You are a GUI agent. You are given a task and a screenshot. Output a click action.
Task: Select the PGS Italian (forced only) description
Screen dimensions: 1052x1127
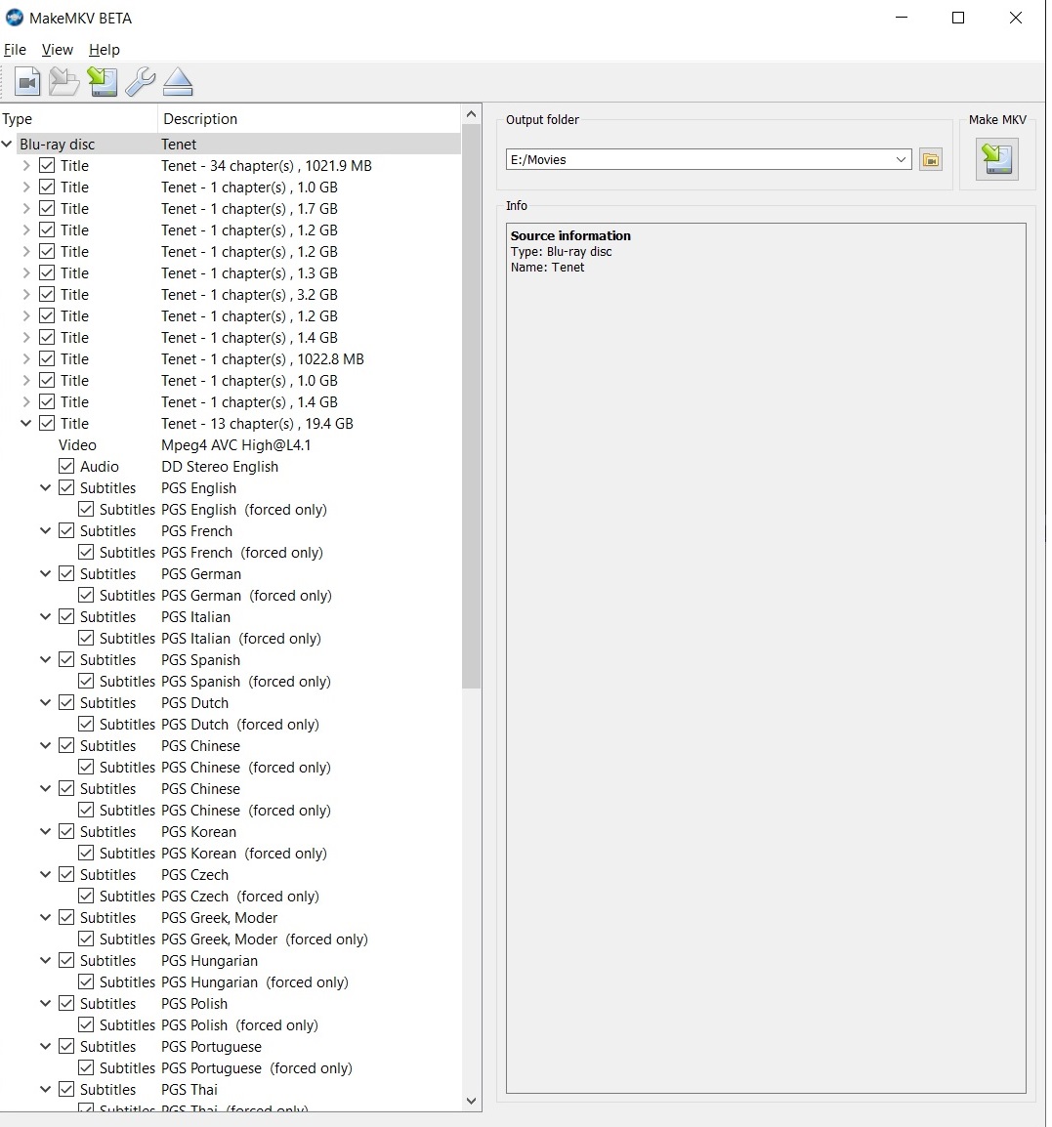click(241, 639)
